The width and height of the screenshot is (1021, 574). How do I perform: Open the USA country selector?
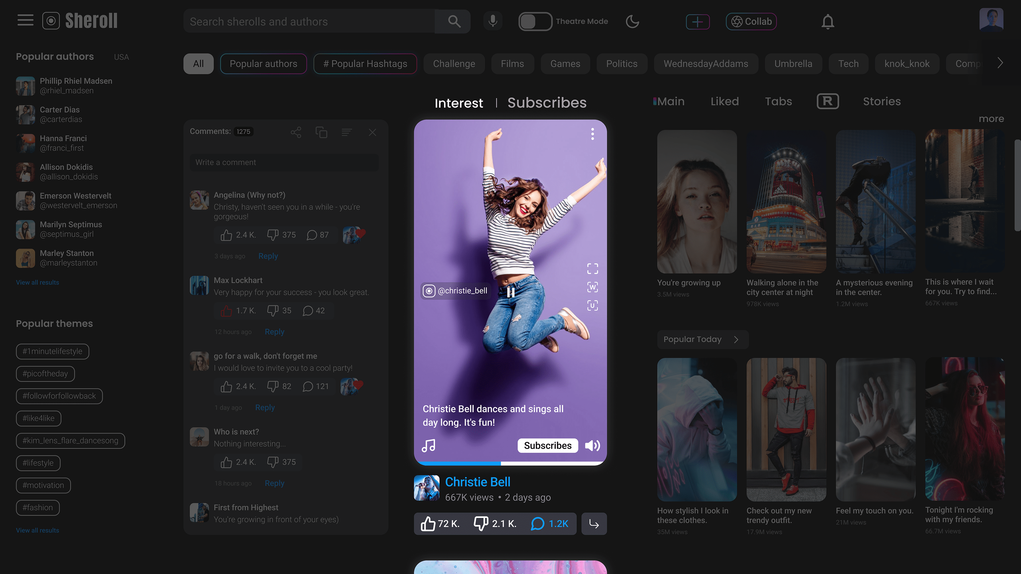click(121, 57)
